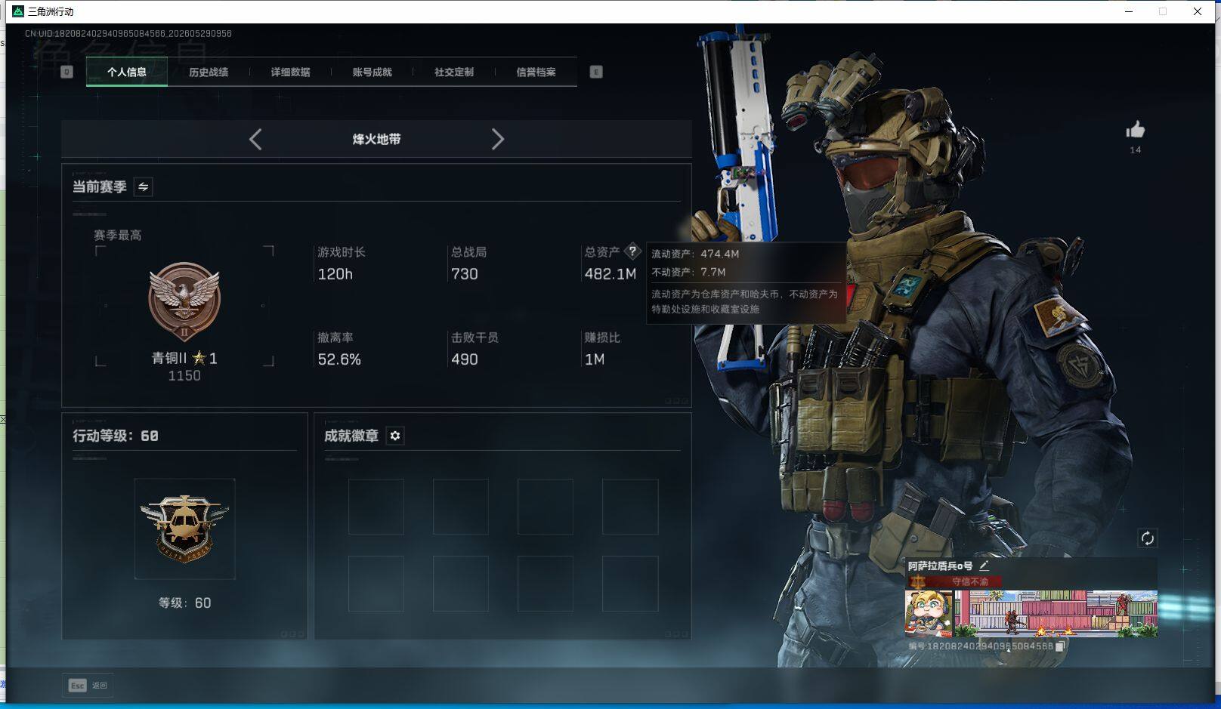Select the 个人信息 tab
Screen dimensions: 1221x709
click(x=127, y=72)
